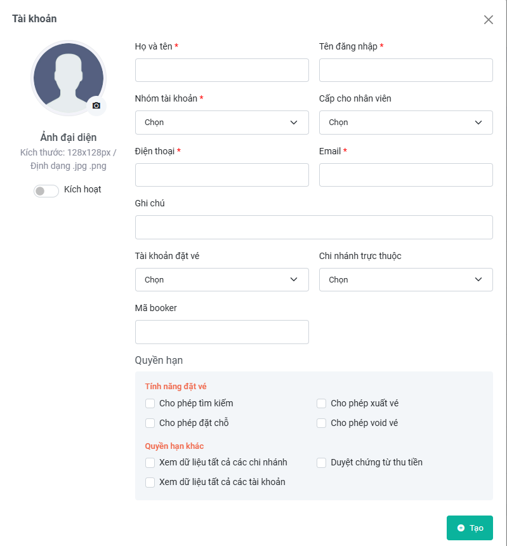
Task: Click the Tên đăng nhập input
Action: [x=405, y=70]
